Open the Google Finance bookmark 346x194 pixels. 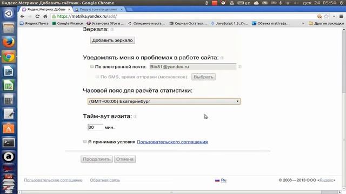[x=68, y=23]
